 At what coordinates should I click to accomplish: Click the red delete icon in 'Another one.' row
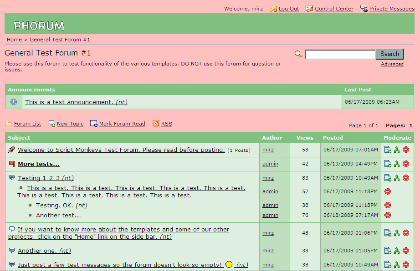point(406,251)
